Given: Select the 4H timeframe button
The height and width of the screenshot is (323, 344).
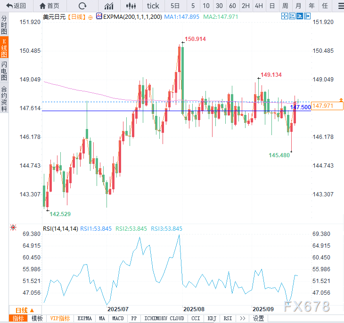Looking at the screenshot, I should pyautogui.click(x=259, y=6).
